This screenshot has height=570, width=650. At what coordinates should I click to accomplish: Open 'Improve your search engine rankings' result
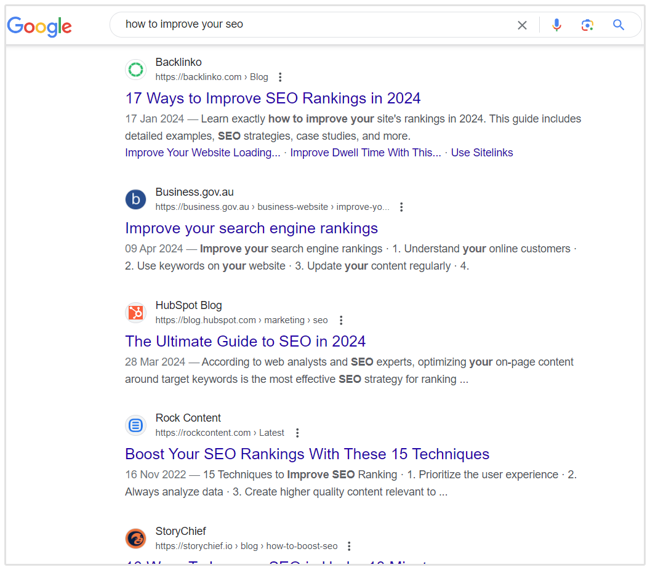(251, 228)
